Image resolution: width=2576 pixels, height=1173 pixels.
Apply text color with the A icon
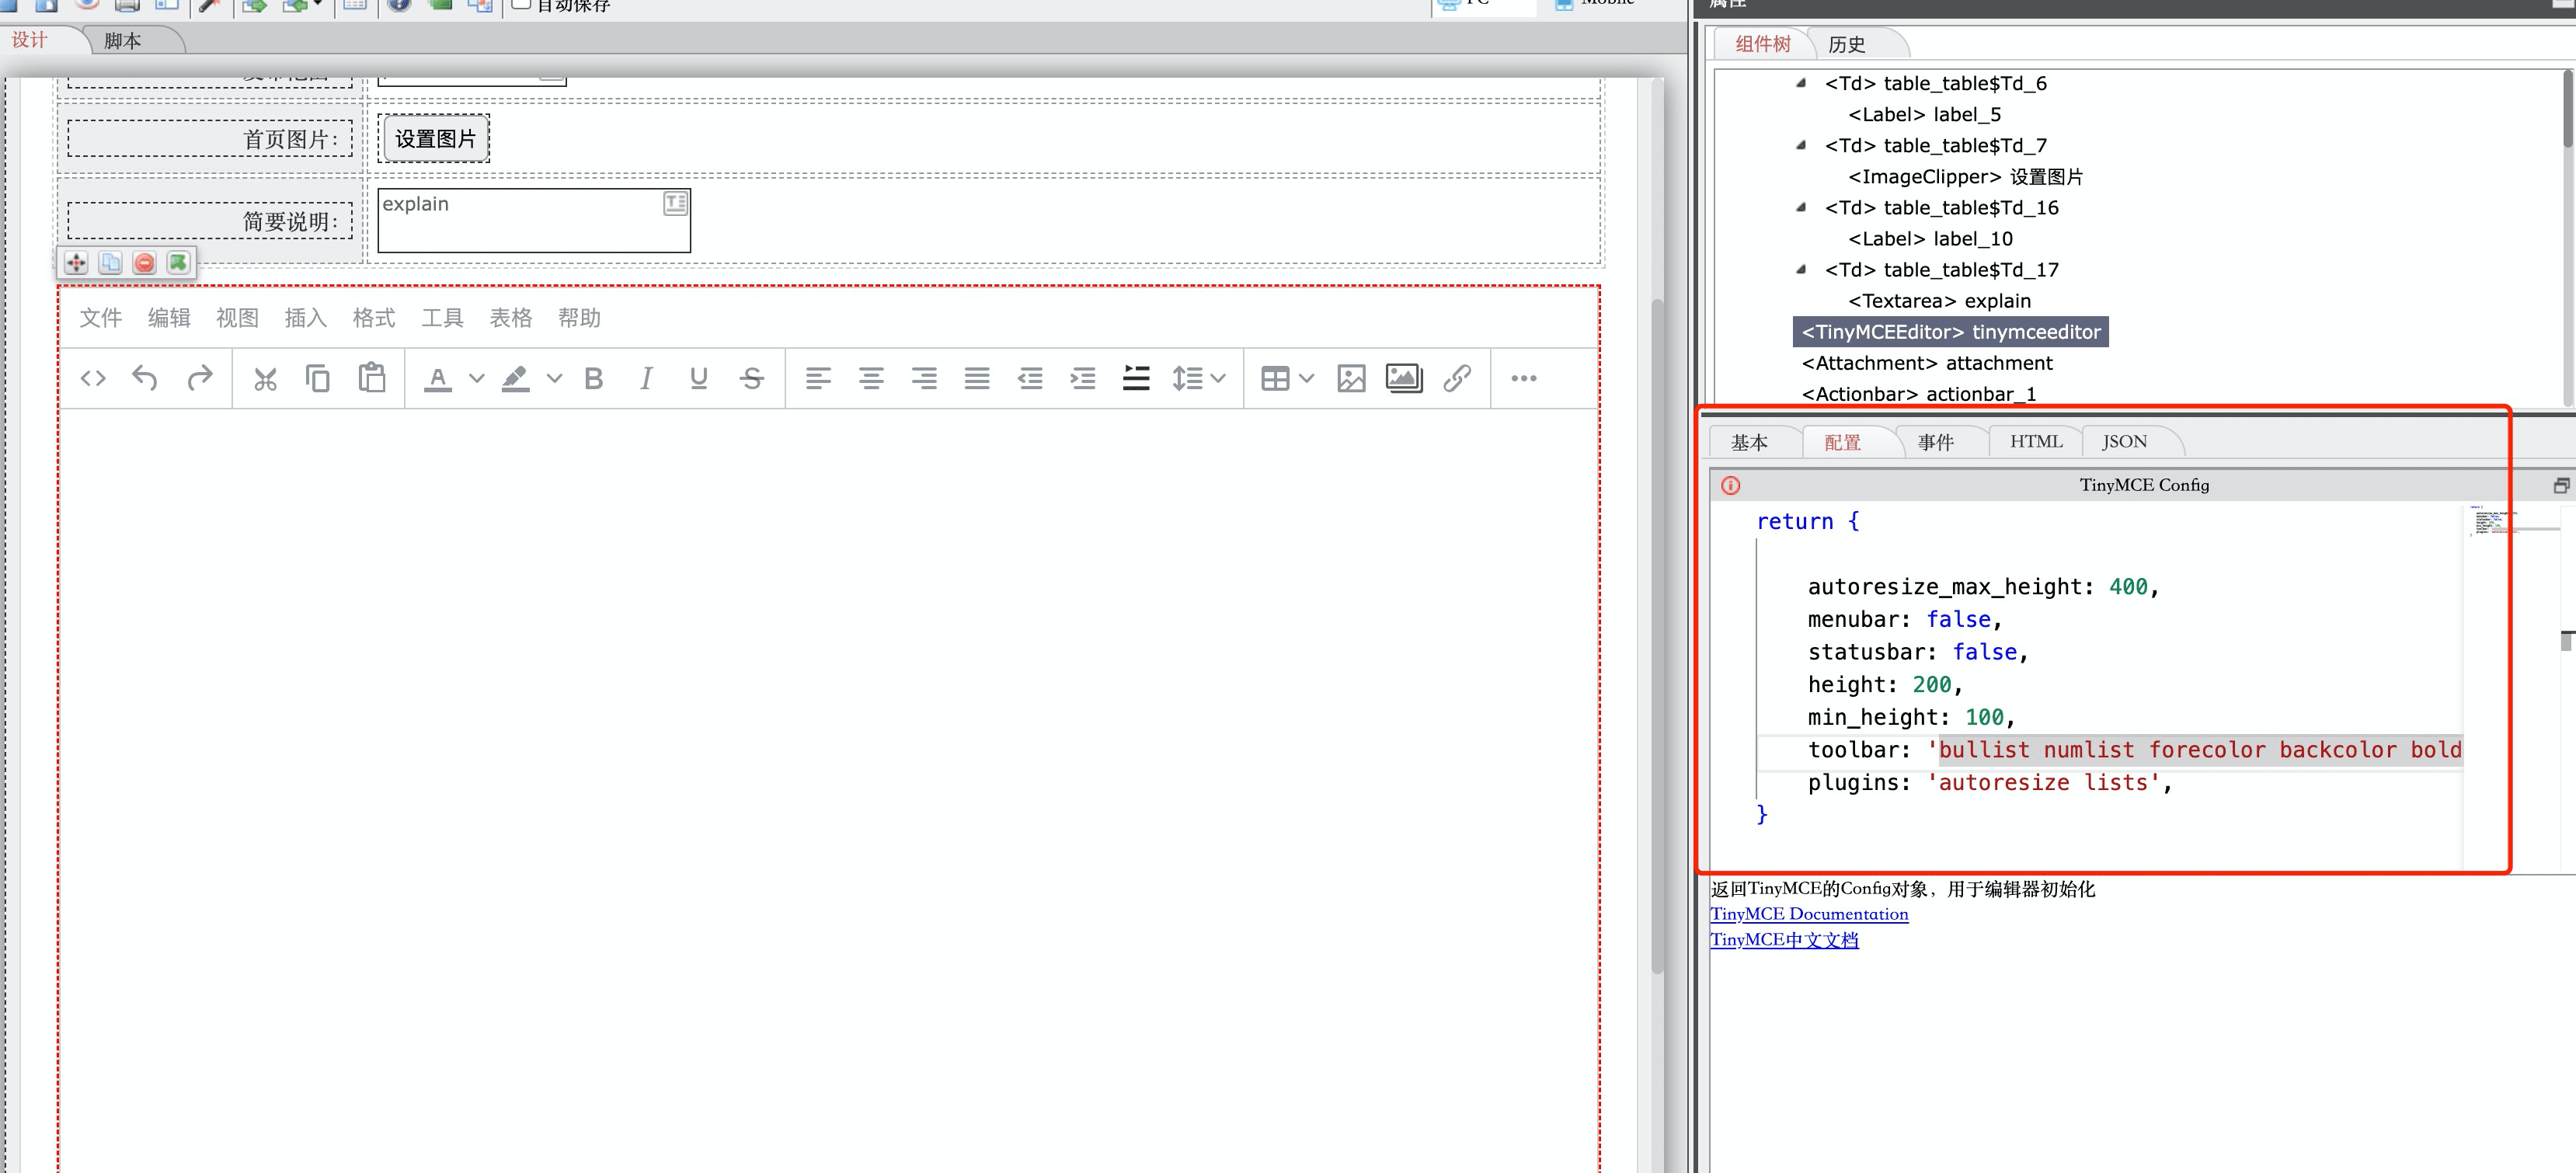[x=438, y=378]
